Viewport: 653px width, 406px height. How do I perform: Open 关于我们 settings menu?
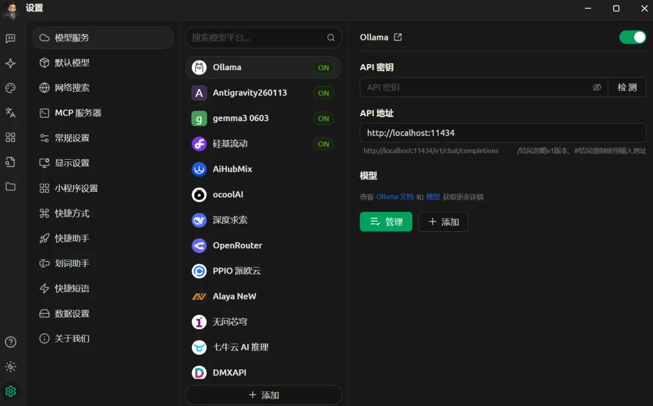pos(103,338)
